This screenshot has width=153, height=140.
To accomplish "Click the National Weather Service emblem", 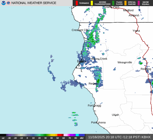I will [8, 3].
